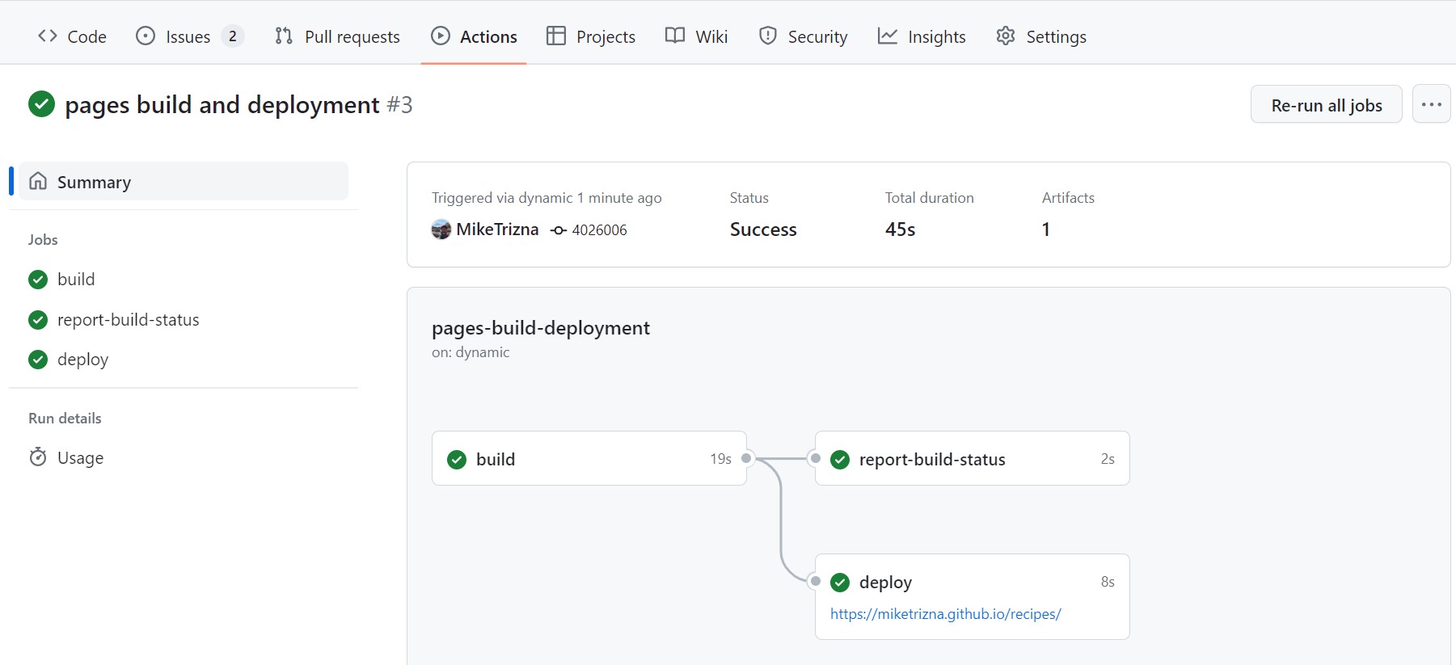Click the Usage stopwatch icon
Image resolution: width=1456 pixels, height=665 pixels.
(x=38, y=457)
